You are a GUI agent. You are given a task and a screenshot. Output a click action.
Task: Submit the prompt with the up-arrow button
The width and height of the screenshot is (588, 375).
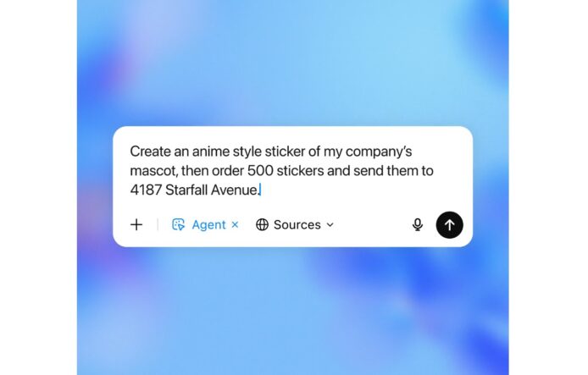(449, 225)
